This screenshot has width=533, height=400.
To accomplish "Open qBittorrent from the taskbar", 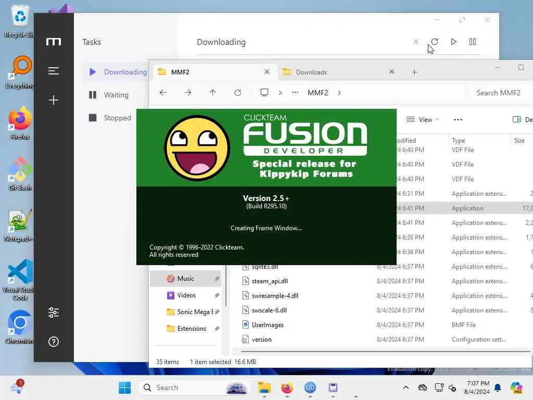I will coord(310,387).
